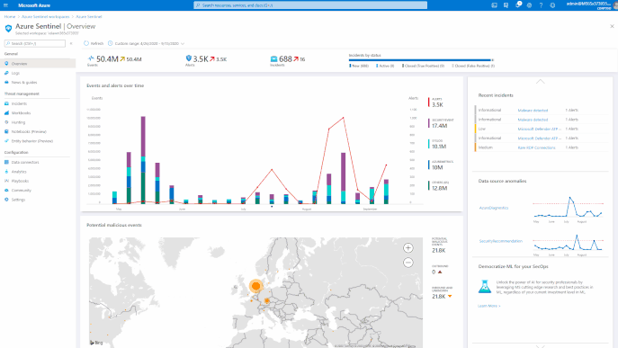Viewport: 618px width, 348px height.
Task: Open Incidents in Threat management
Action: pos(19,103)
